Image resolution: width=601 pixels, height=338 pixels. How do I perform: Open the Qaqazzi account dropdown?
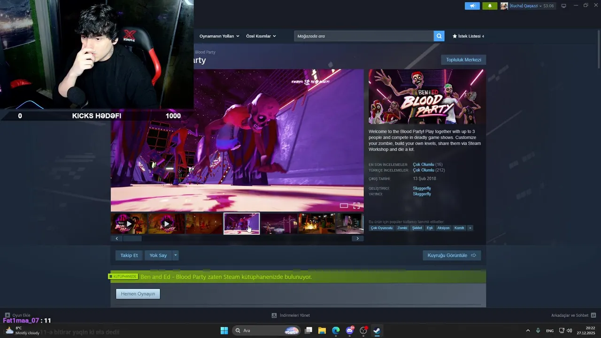pos(525,6)
